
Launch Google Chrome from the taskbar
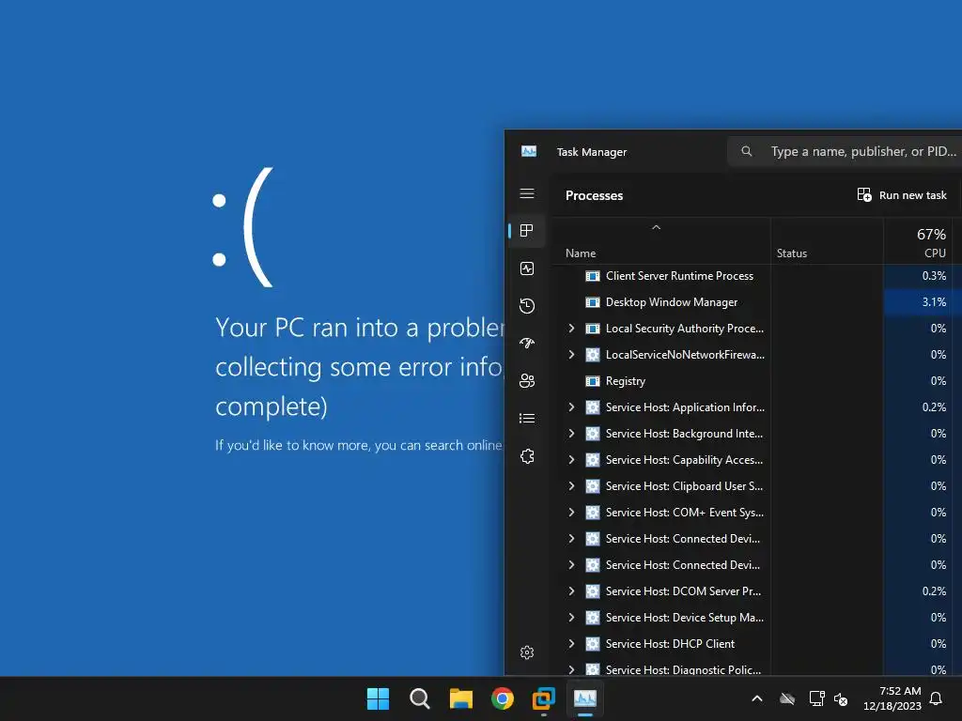tap(503, 698)
